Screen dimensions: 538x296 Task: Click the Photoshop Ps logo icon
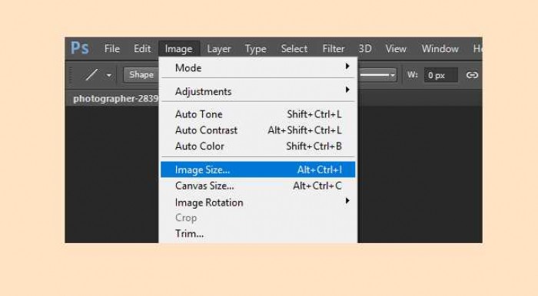pyautogui.click(x=80, y=48)
